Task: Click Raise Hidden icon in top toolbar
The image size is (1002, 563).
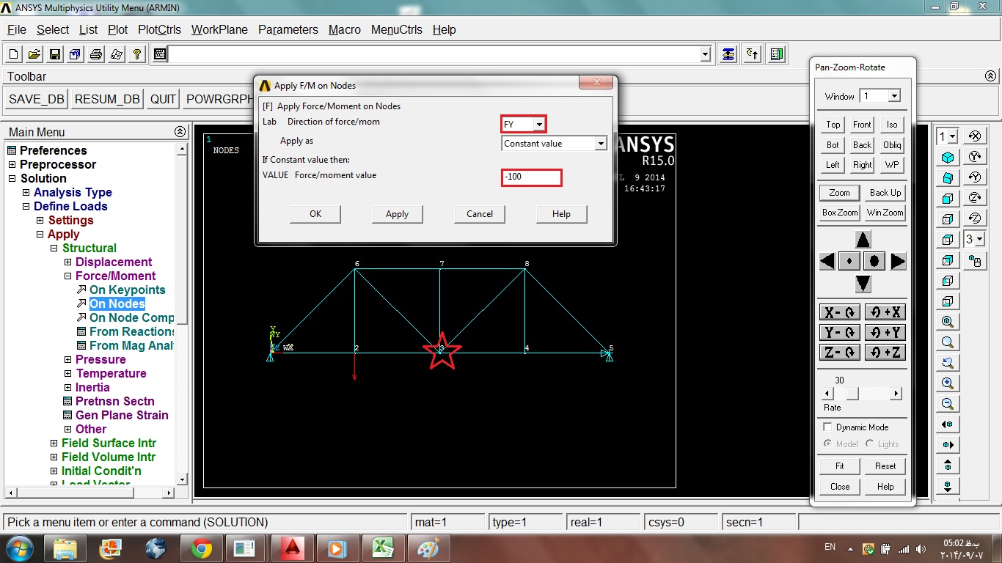Action: 728,54
